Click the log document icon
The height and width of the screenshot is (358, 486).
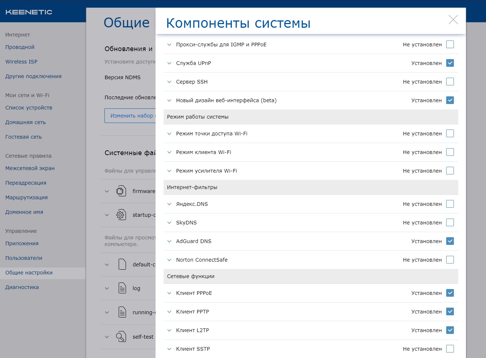[x=122, y=288]
